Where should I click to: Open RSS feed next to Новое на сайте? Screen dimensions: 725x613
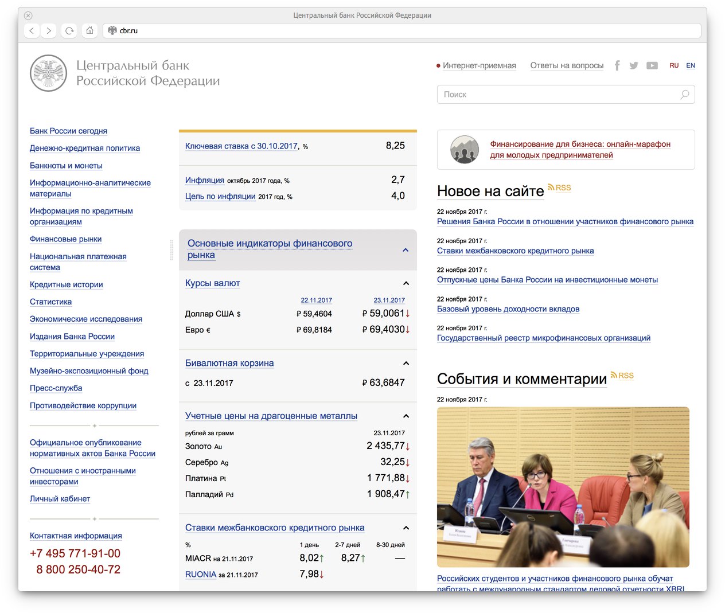pyautogui.click(x=560, y=188)
